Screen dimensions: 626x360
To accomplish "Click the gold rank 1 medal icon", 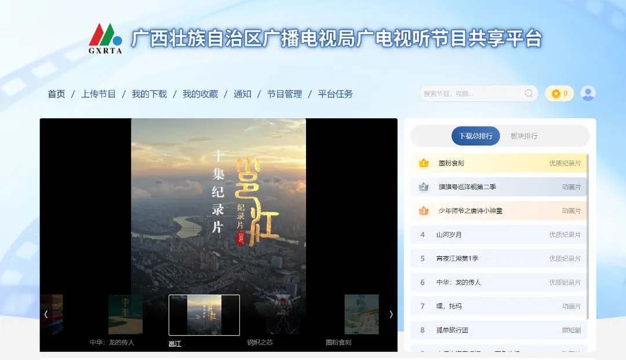I will coord(423,163).
